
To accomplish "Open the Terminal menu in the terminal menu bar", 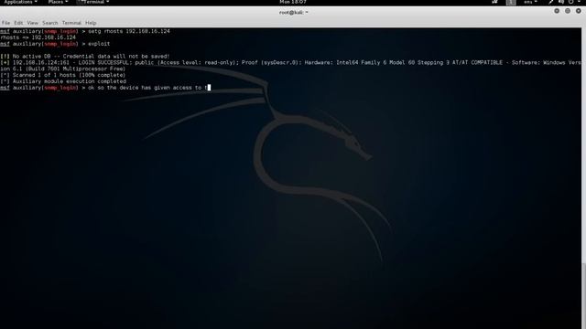I will click(71, 23).
